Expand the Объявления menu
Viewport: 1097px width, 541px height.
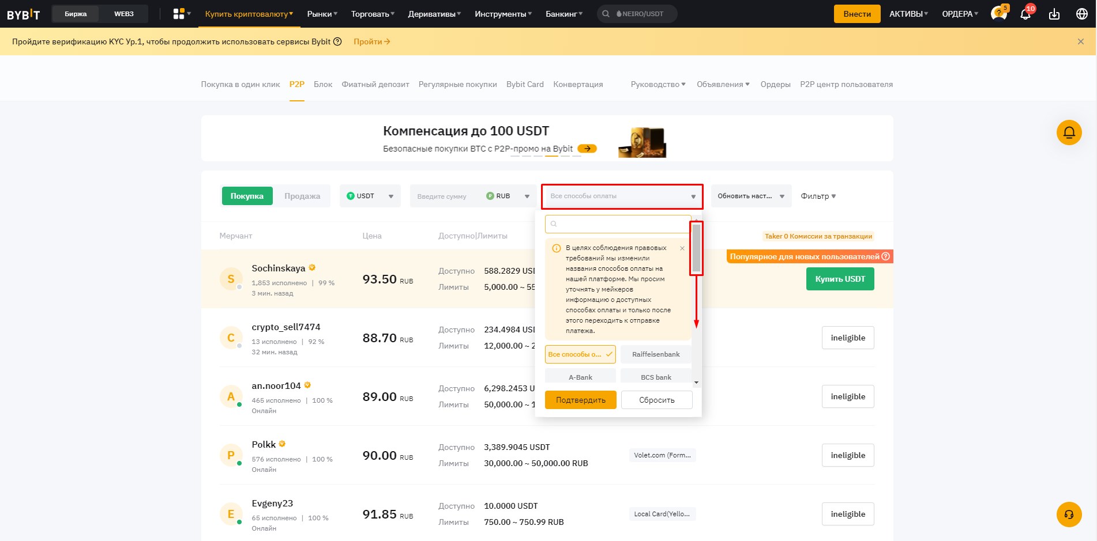(x=723, y=84)
